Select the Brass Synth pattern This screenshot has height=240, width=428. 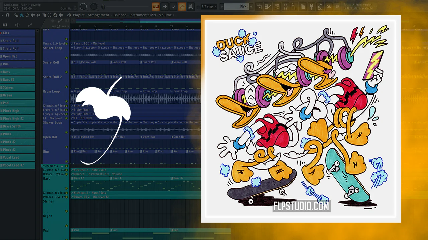point(17,126)
